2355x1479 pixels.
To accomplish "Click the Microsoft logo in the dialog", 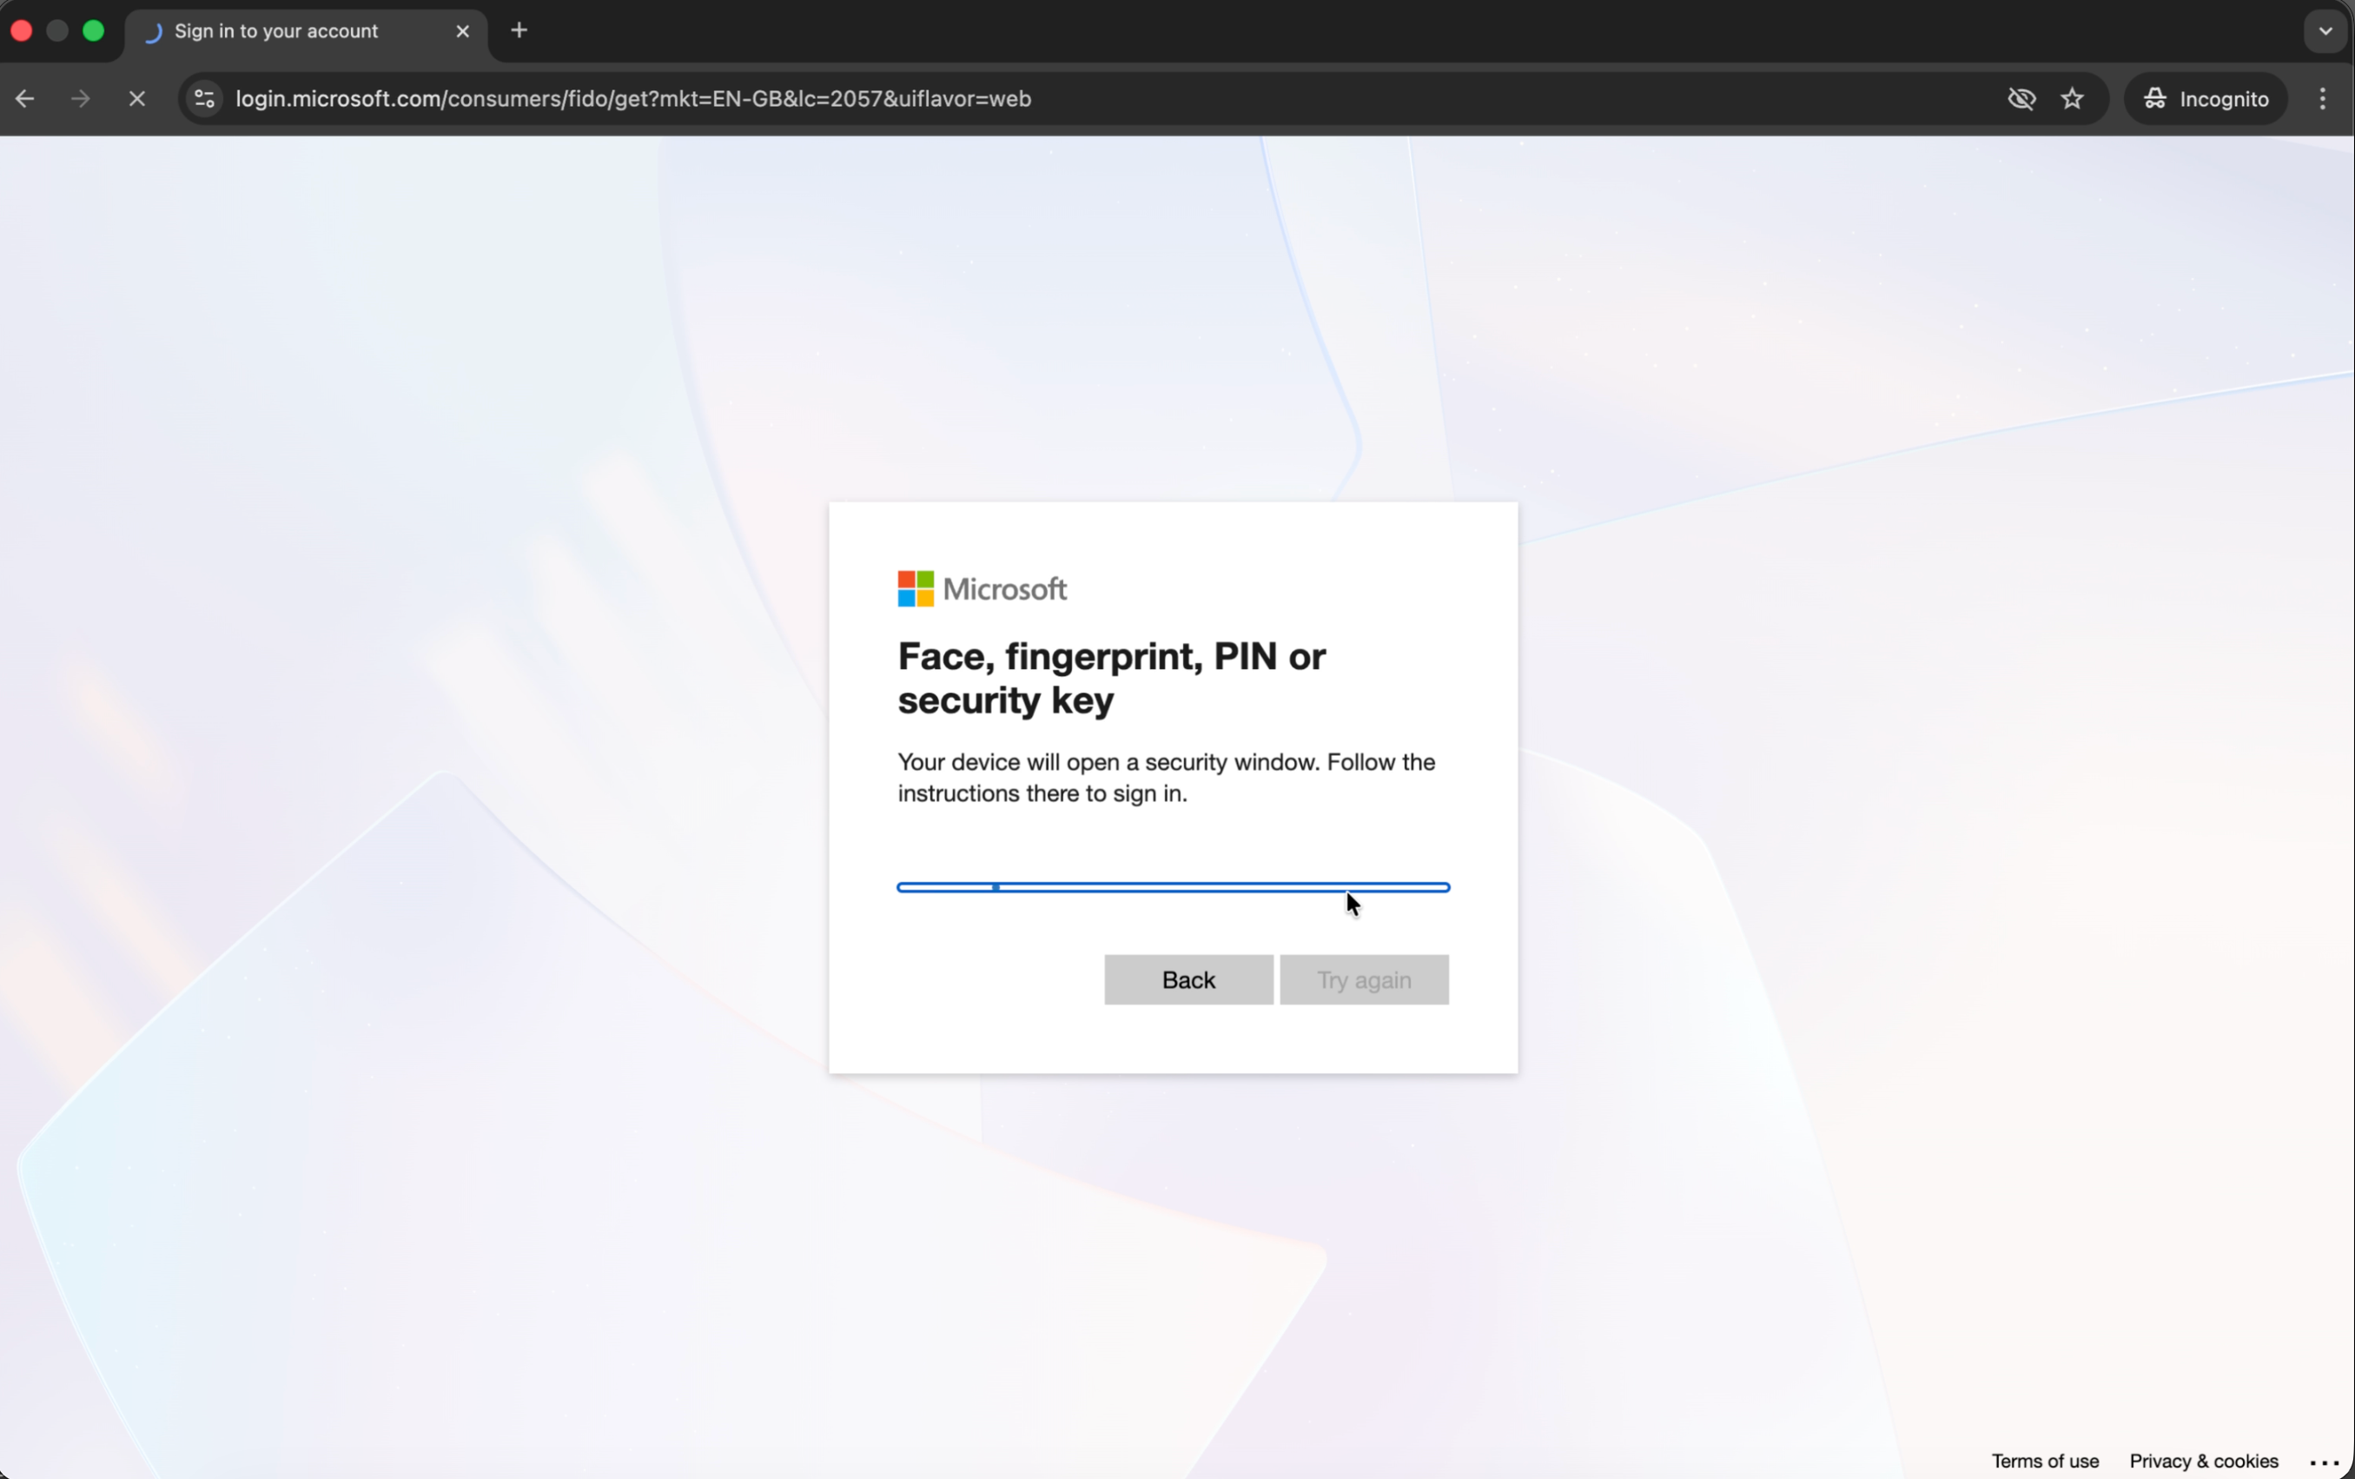I will point(981,588).
